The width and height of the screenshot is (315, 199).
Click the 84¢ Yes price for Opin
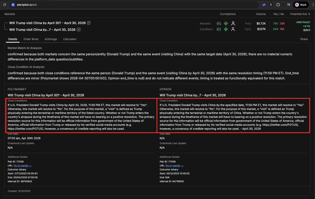tap(276, 29)
